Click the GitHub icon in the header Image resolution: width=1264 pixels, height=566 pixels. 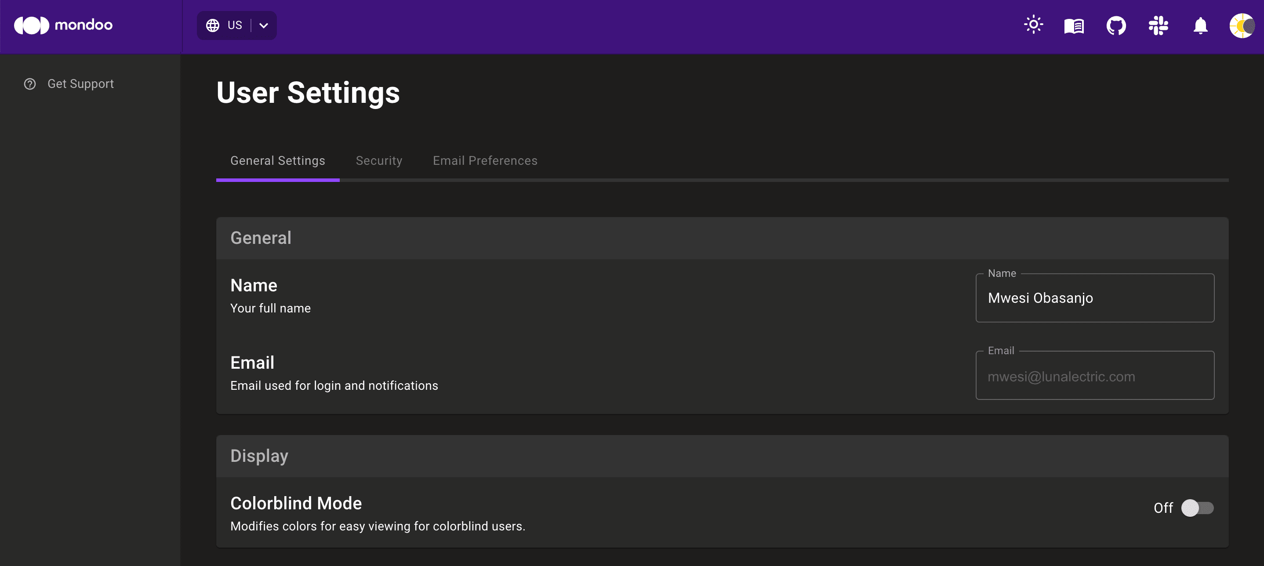click(x=1116, y=25)
